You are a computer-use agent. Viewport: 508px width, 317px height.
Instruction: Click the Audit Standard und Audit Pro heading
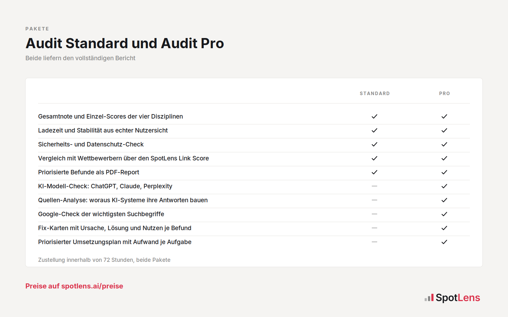pos(125,43)
